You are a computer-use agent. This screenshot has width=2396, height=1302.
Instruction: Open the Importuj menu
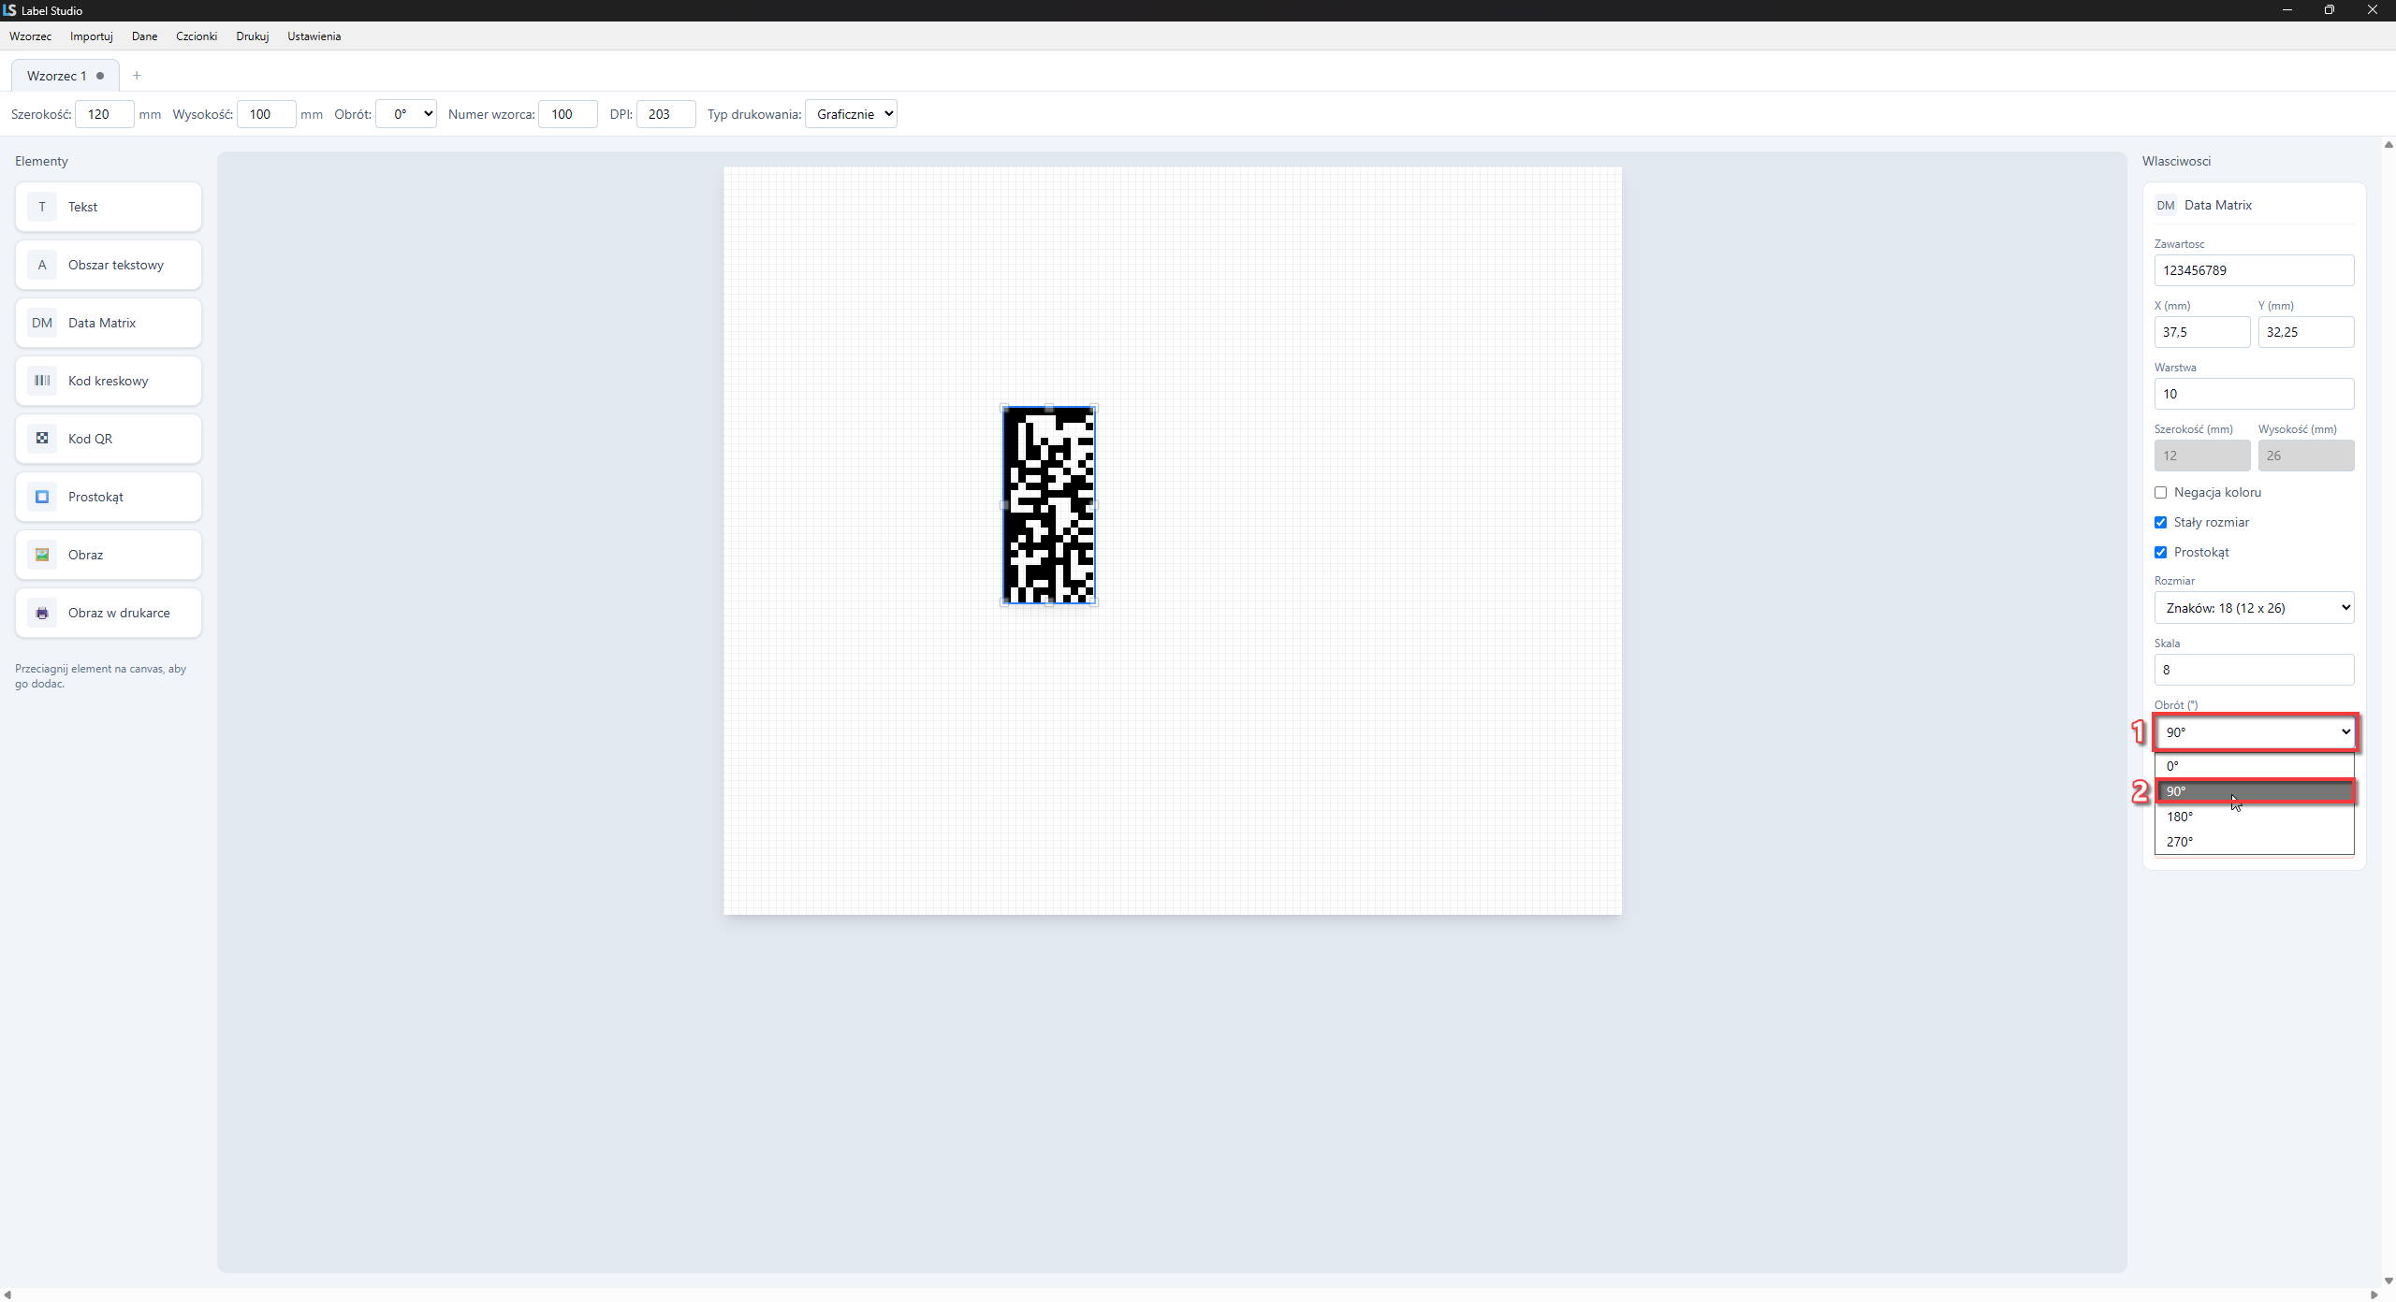coord(91,36)
